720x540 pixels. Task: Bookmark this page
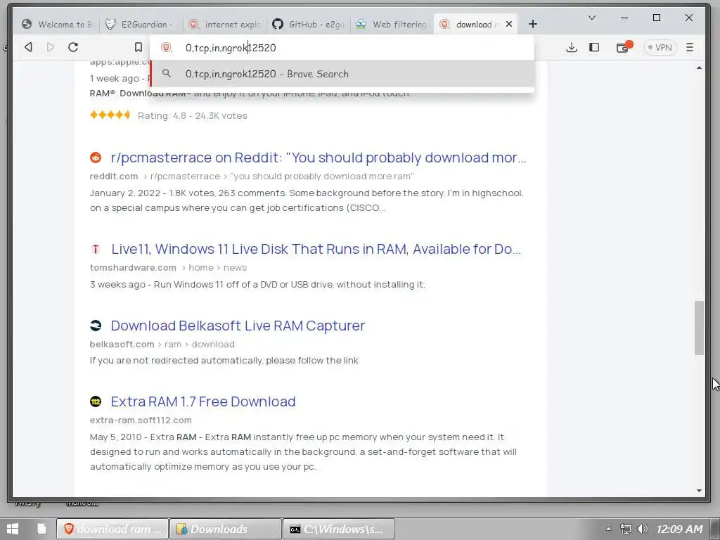click(139, 47)
